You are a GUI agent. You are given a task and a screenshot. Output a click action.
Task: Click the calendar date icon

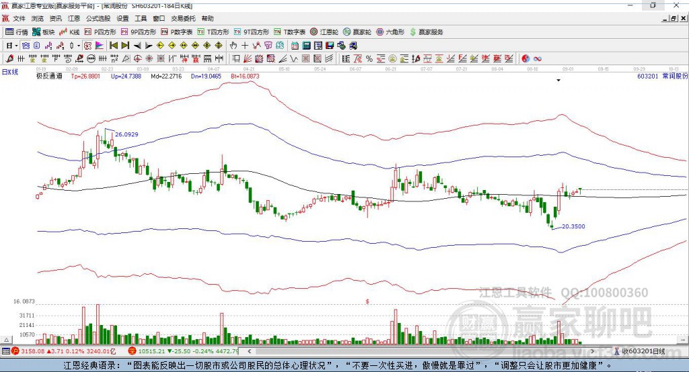[295, 46]
